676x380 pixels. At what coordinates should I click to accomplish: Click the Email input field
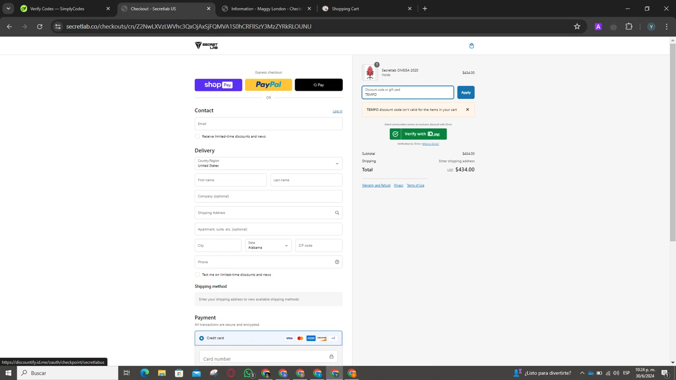coord(269,124)
